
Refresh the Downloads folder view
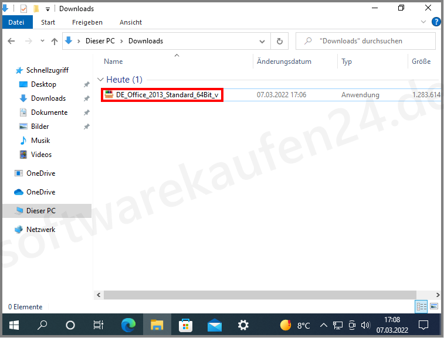tap(280, 41)
